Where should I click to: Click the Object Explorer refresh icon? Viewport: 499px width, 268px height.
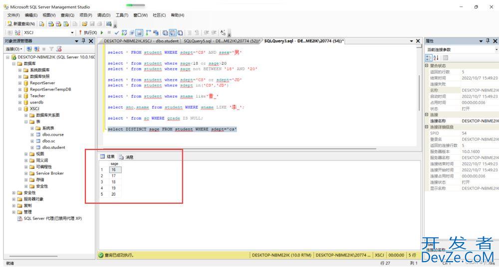tap(59, 49)
